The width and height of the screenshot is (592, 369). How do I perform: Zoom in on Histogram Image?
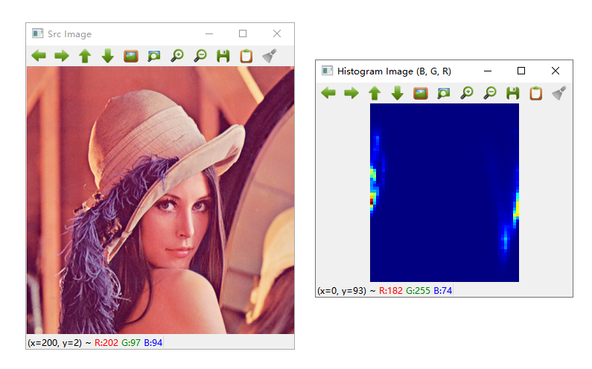[x=467, y=93]
